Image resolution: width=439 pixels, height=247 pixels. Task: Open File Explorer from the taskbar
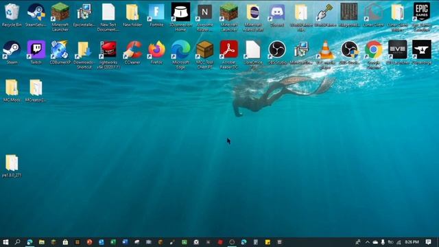(42, 242)
